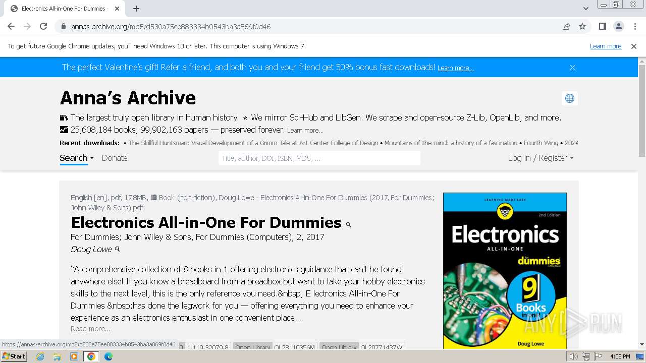Click the Open Library OL20771437W tag
Screen dimensions: 646x363
(x=362, y=347)
